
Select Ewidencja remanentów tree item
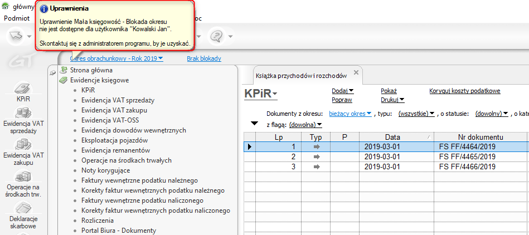[116, 150]
